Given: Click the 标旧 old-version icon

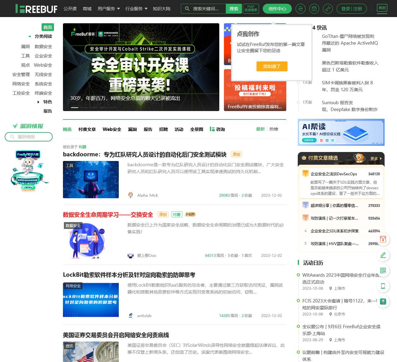Looking at the screenshot, I should point(382,8).
